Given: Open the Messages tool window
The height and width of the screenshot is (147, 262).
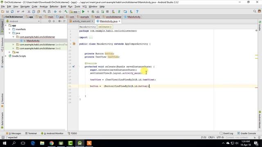Looking at the screenshot, I should coord(14,134).
